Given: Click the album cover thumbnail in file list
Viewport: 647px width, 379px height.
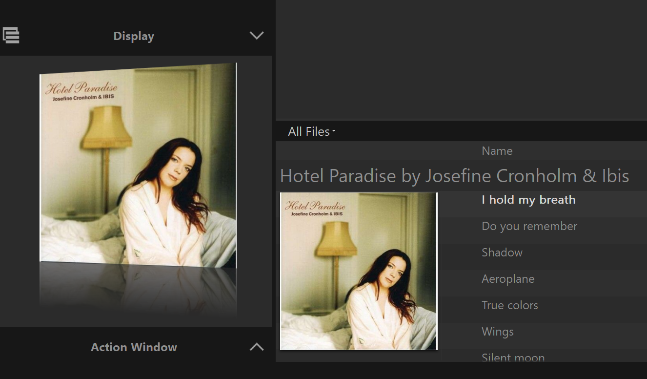Looking at the screenshot, I should [359, 271].
